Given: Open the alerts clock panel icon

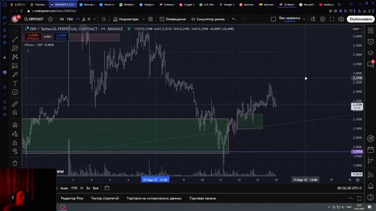Looking at the screenshot, I should pyautogui.click(x=371, y=42).
